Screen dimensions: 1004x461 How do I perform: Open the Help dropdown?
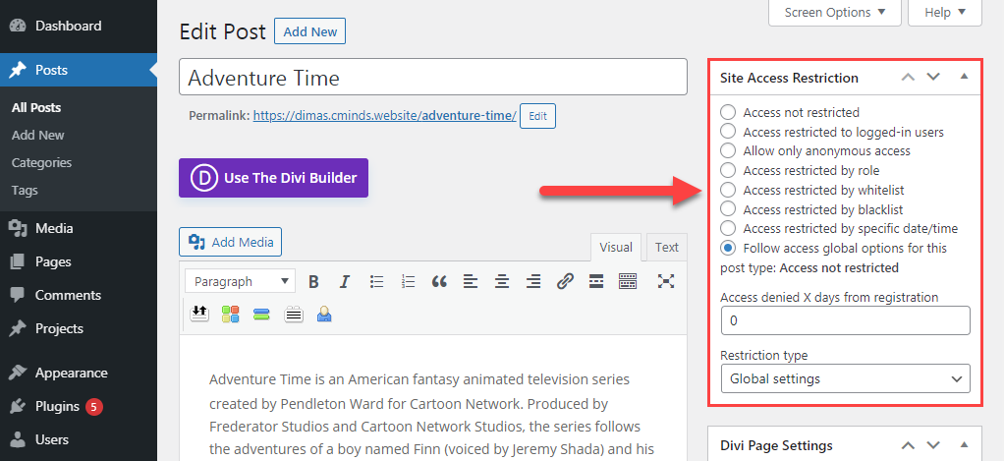(944, 12)
